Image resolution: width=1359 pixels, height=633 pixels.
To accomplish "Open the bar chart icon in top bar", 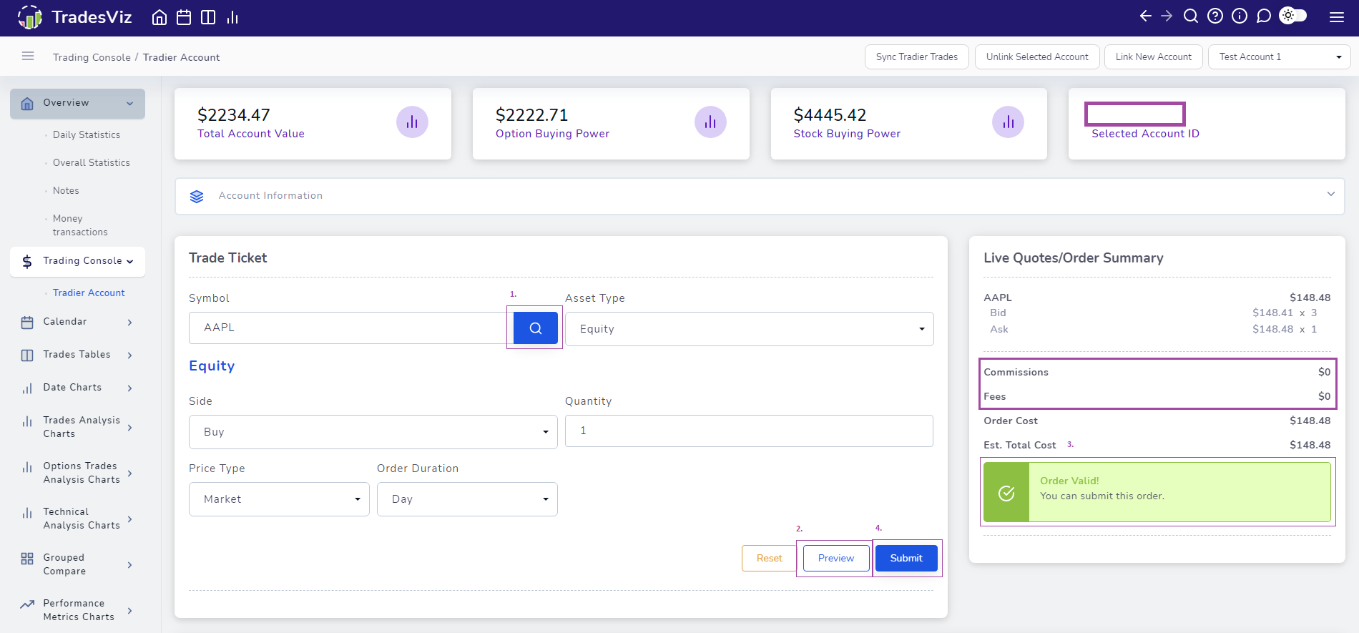I will 232,17.
